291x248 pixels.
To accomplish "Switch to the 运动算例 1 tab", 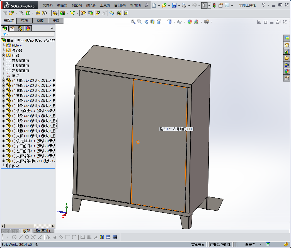I will pyautogui.click(x=42, y=231).
